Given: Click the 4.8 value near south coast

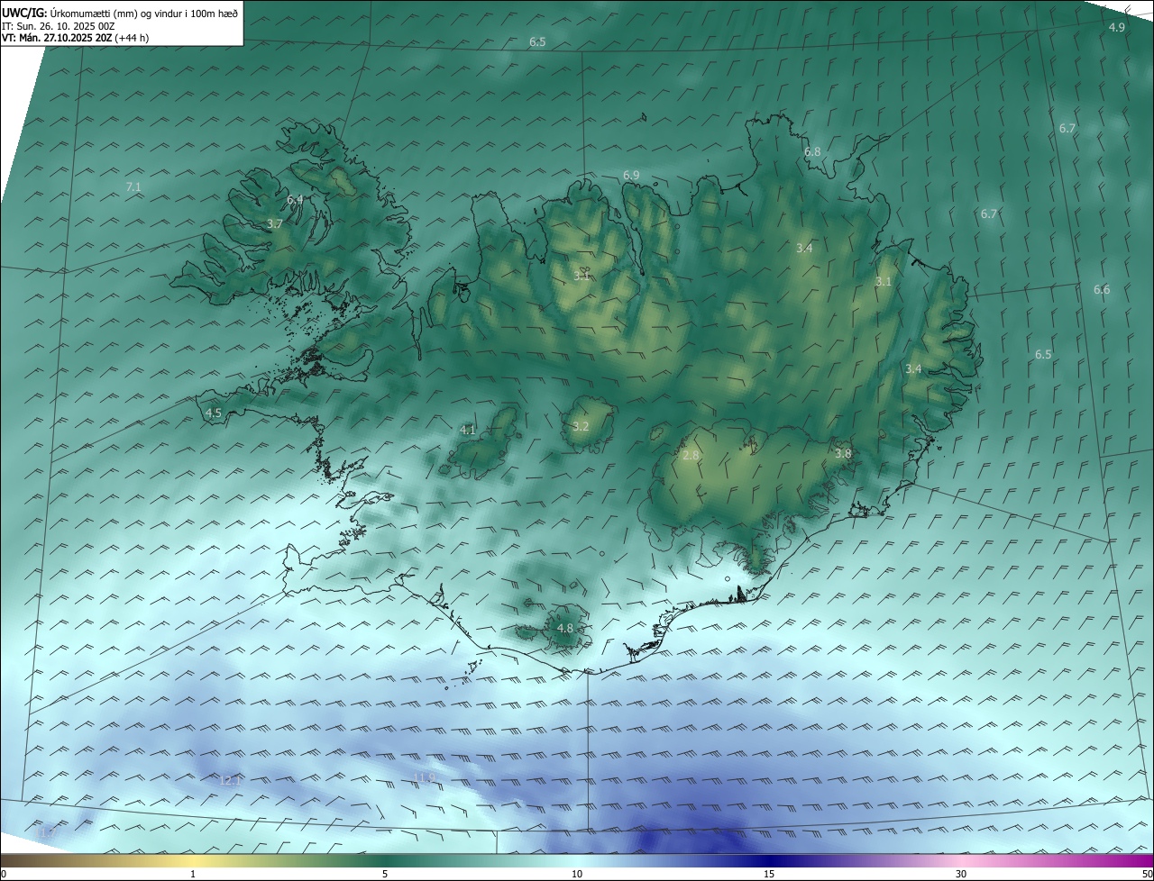Looking at the screenshot, I should [565, 628].
